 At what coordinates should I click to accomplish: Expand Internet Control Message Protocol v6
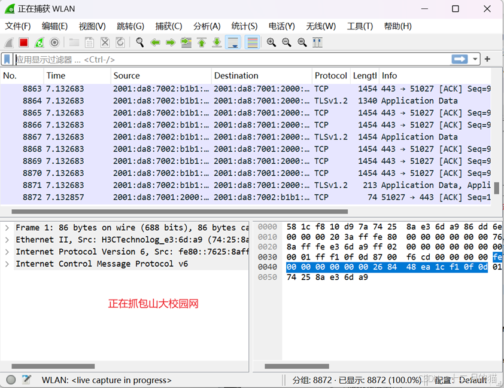pyautogui.click(x=7, y=264)
